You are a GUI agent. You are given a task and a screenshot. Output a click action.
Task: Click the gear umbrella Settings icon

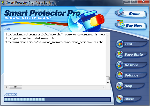click(x=119, y=75)
